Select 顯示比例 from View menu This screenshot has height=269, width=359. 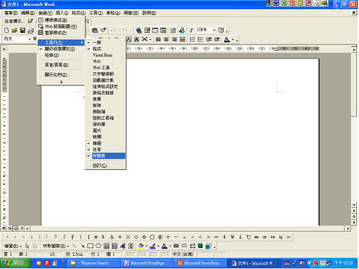pos(61,74)
